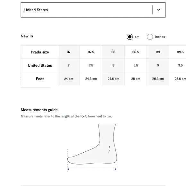Click the blue heel-to-toe measurement arrow
Screen dimensions: 186x186
[92, 169]
